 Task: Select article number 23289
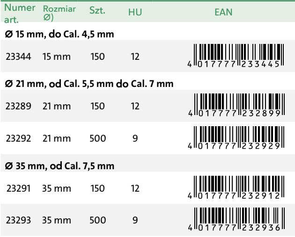[x=18, y=106]
